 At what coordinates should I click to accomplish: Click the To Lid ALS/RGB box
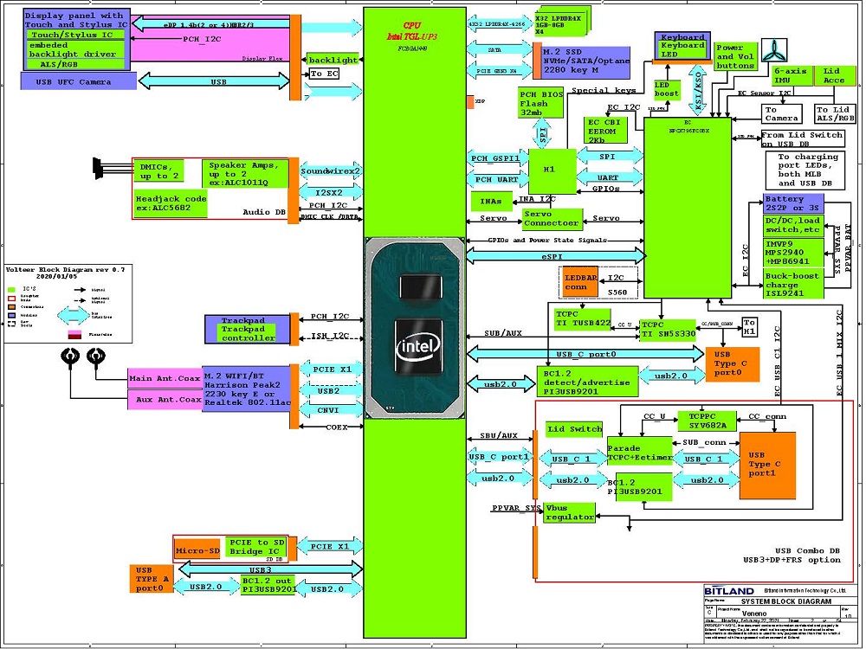pos(835,113)
